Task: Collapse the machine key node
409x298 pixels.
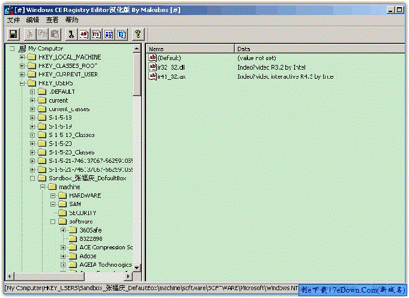Action: [x=43, y=187]
